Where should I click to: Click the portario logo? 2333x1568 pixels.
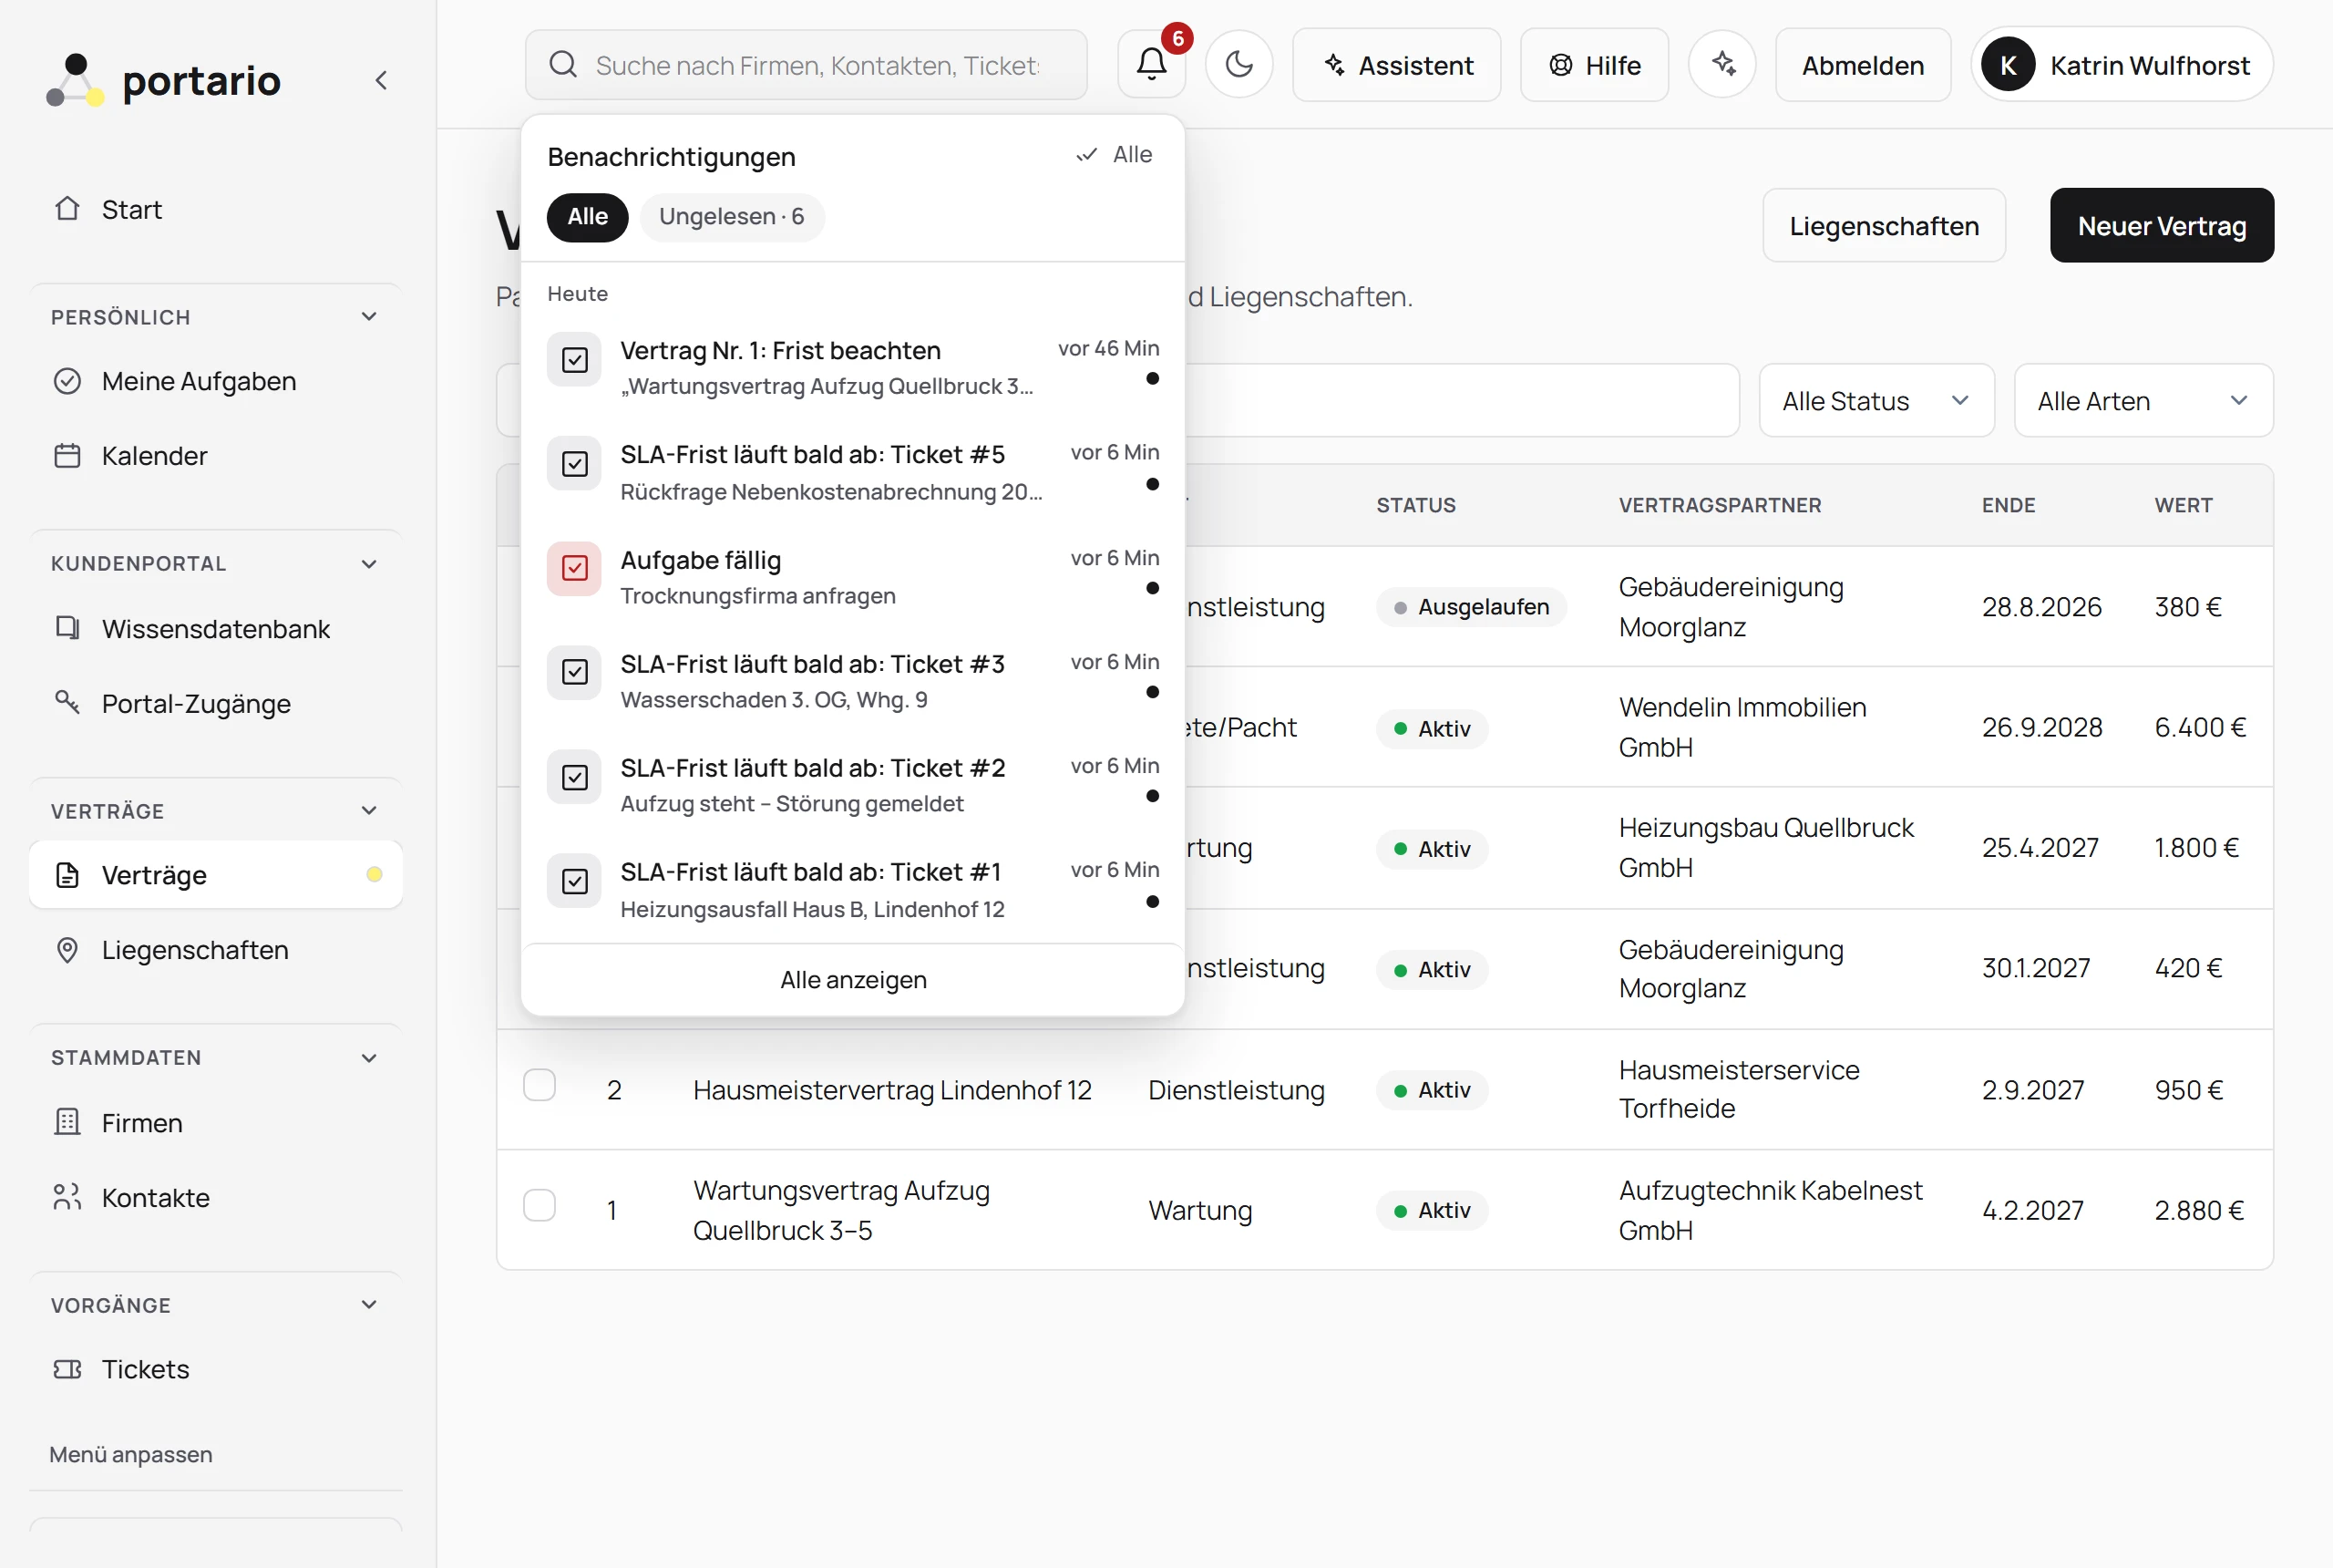164,80
